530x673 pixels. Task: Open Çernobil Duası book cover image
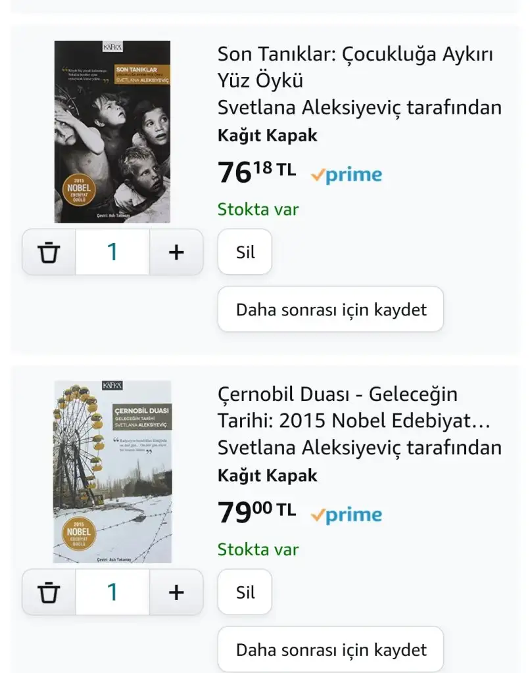112,472
